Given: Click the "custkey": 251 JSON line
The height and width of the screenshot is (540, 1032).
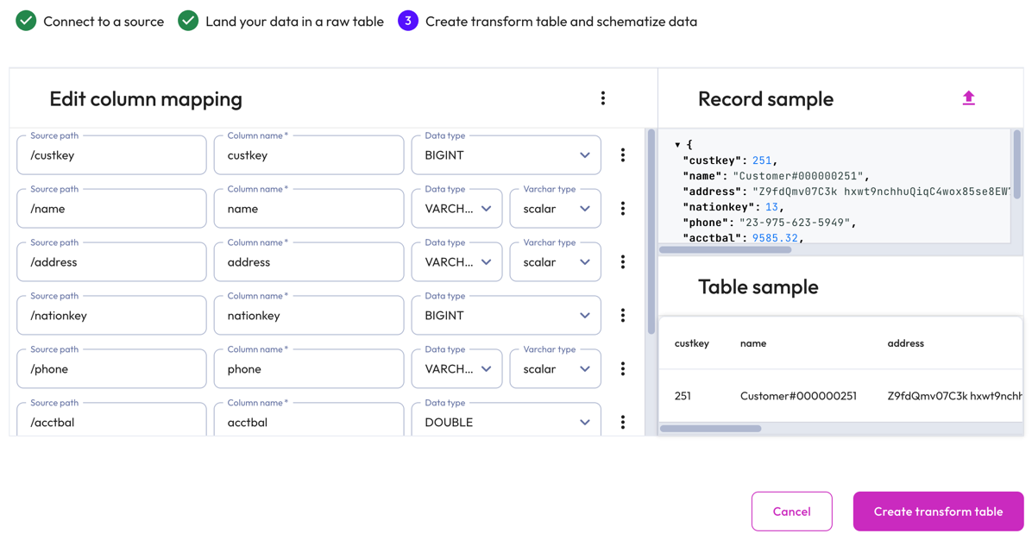Looking at the screenshot, I should pos(731,160).
